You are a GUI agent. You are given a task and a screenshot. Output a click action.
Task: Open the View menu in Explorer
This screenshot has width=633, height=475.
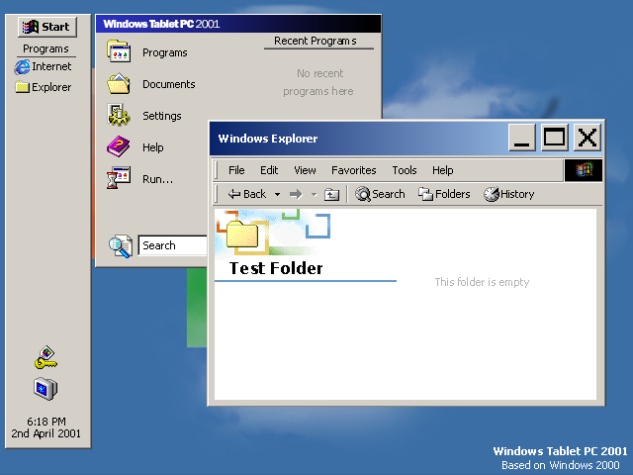305,170
